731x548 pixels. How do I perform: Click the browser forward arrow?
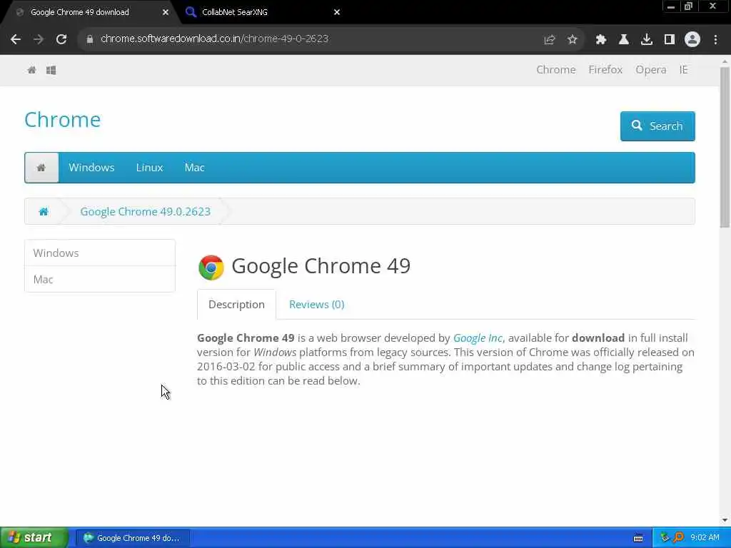click(39, 39)
